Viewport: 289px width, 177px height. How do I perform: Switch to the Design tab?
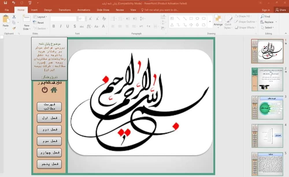tap(48, 10)
